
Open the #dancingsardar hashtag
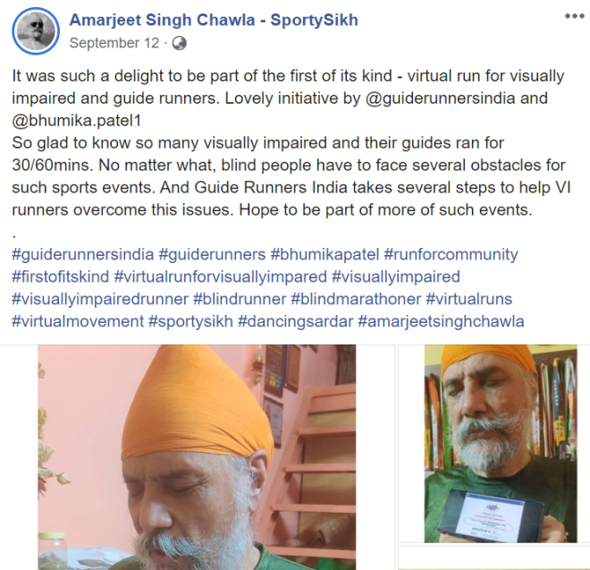(295, 321)
